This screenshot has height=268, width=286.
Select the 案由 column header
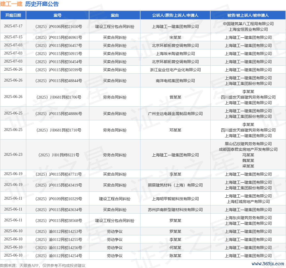point(115,15)
